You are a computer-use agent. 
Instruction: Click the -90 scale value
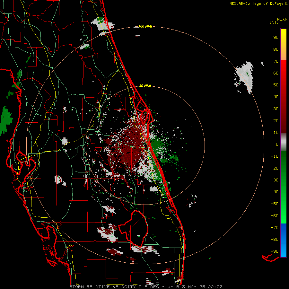pyautogui.click(x=275, y=251)
